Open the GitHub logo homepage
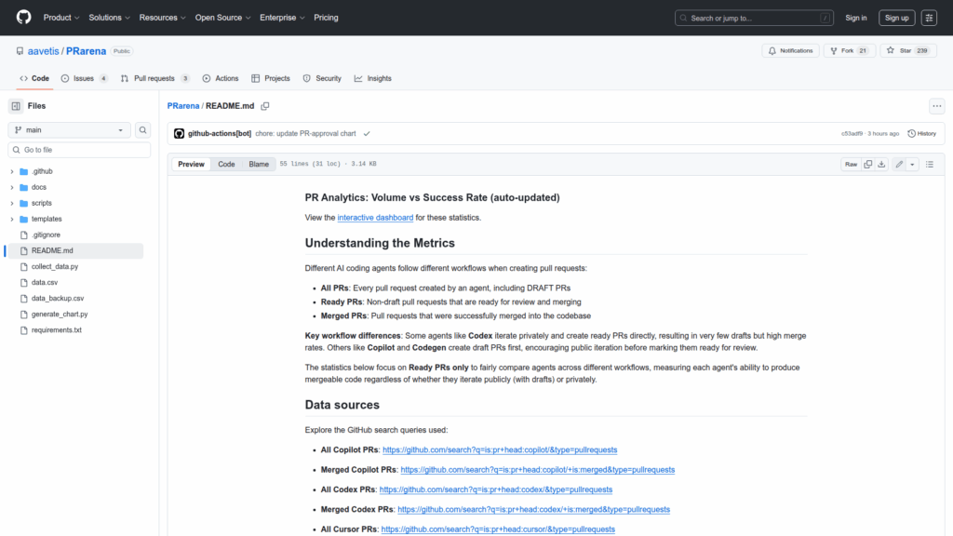 (x=23, y=18)
